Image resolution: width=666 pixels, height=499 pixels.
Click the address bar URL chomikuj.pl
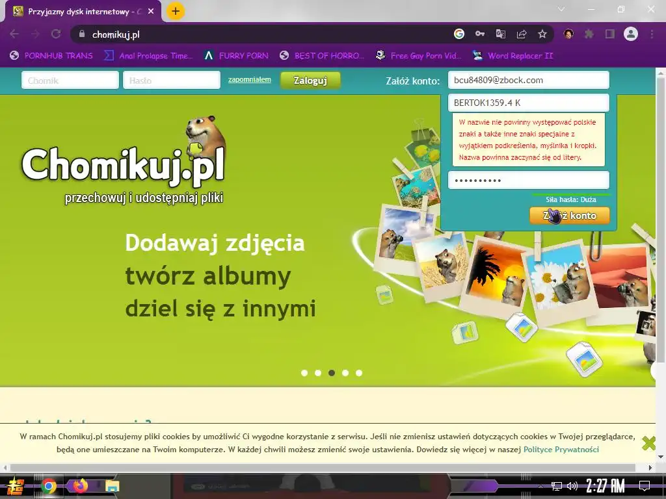pyautogui.click(x=116, y=34)
